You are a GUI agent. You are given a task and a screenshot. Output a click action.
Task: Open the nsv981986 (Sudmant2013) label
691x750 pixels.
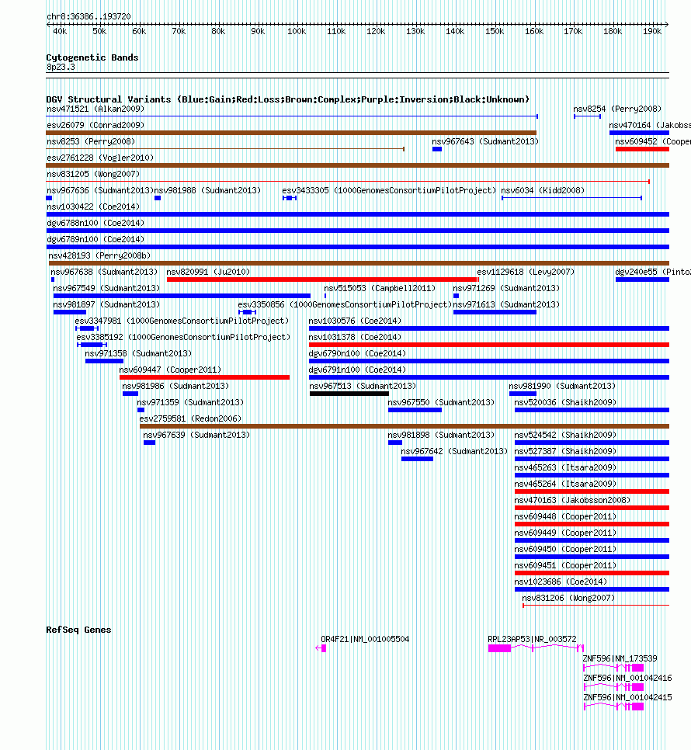(x=175, y=386)
